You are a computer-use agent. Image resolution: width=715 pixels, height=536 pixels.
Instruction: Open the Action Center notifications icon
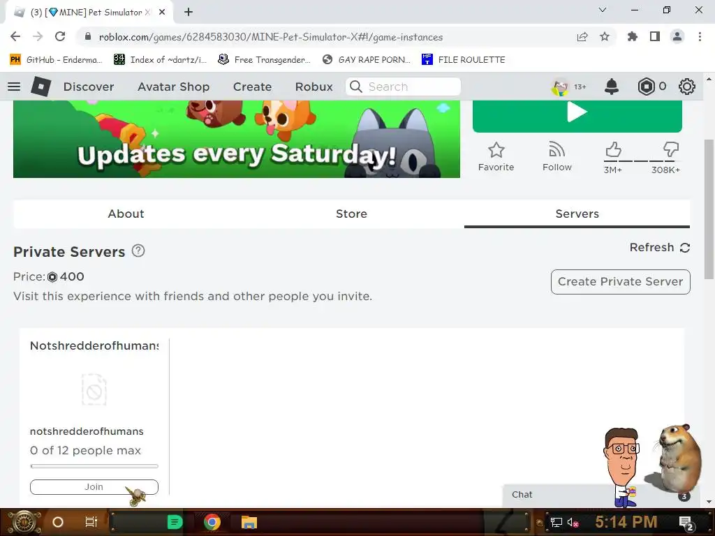686,523
